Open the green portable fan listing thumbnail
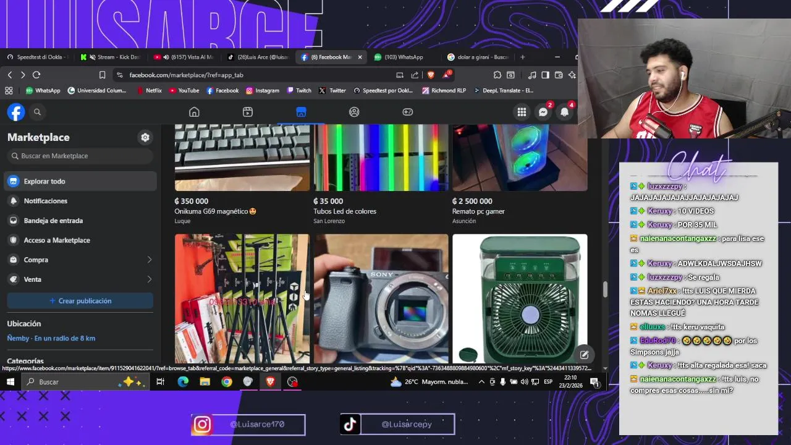Screen dimensions: 791x445 pos(520,299)
